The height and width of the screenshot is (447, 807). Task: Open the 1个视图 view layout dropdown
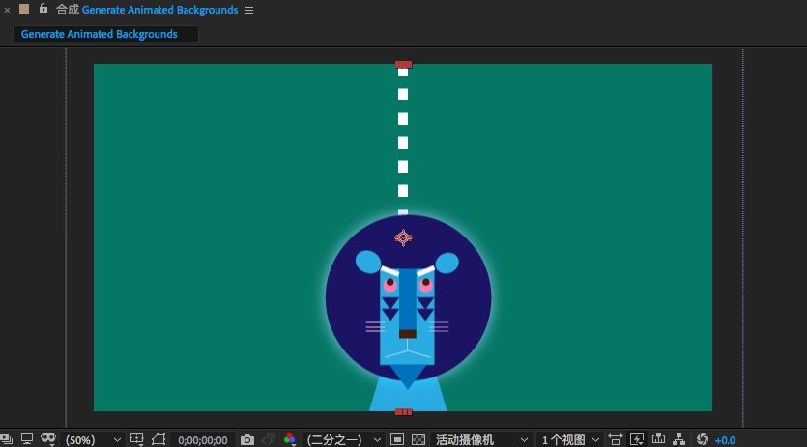570,439
